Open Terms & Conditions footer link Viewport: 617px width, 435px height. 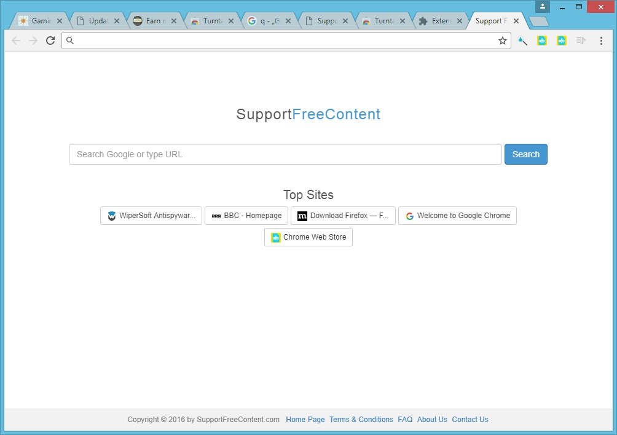(x=361, y=420)
